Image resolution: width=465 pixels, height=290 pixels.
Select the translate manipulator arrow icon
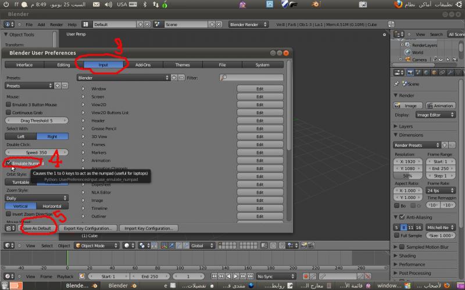tap(171, 245)
